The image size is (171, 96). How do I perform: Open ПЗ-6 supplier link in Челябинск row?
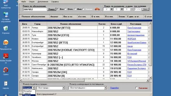[129, 57]
